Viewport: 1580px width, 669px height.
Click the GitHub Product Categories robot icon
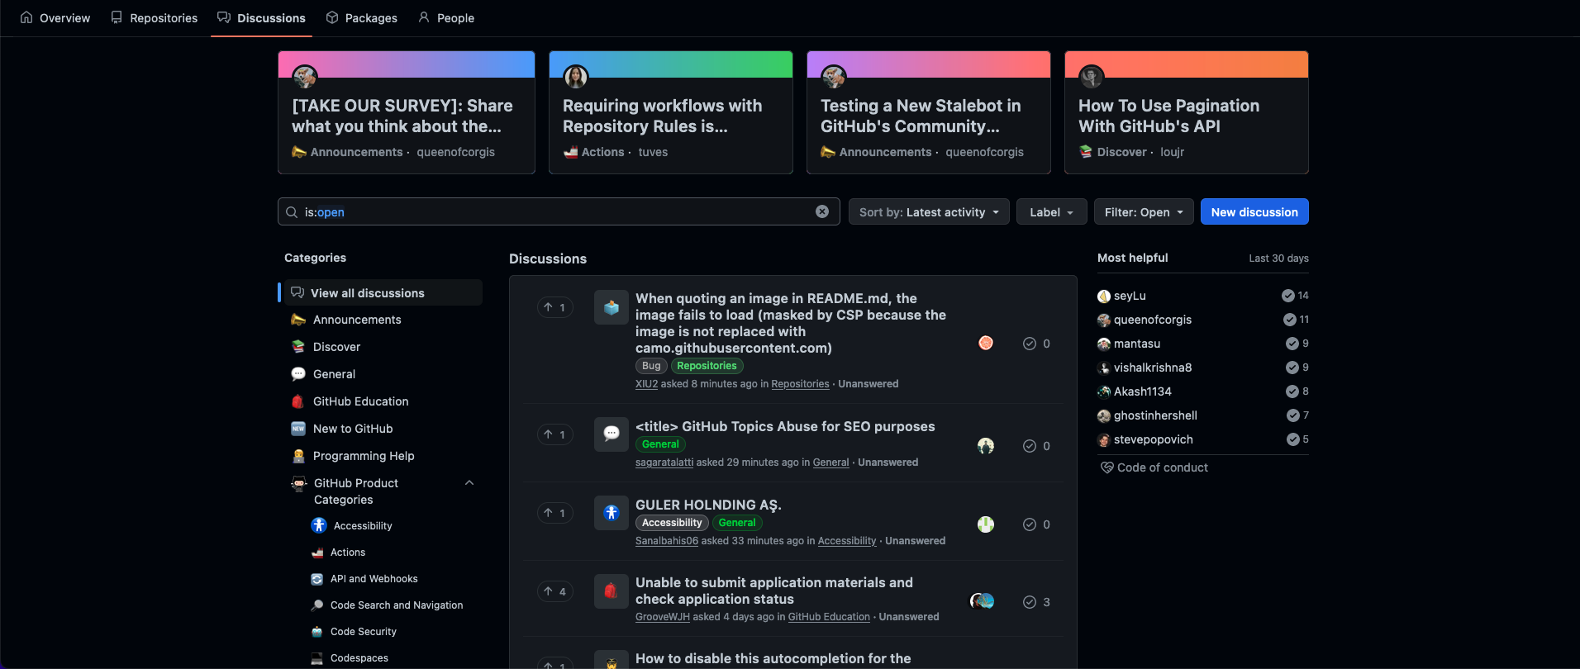[299, 484]
